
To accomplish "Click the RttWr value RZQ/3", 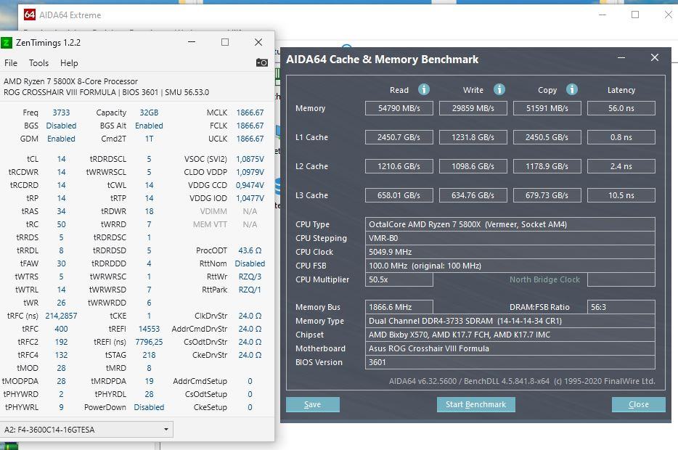I will (250, 277).
